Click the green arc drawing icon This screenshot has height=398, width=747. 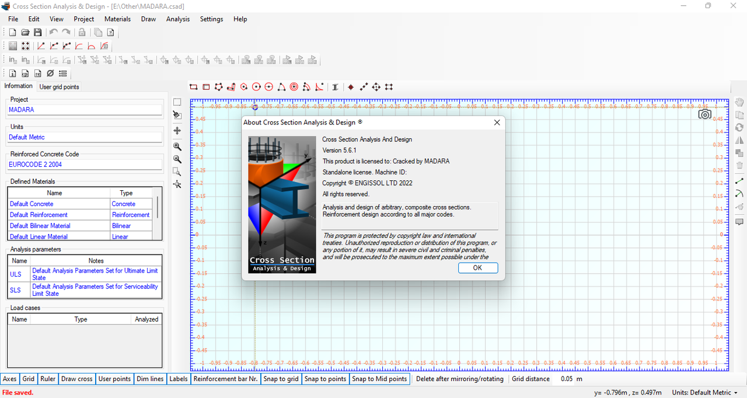coord(739,194)
